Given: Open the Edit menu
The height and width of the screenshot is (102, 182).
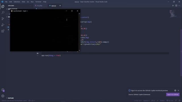Looking at the screenshot, I should (x=11, y=2).
